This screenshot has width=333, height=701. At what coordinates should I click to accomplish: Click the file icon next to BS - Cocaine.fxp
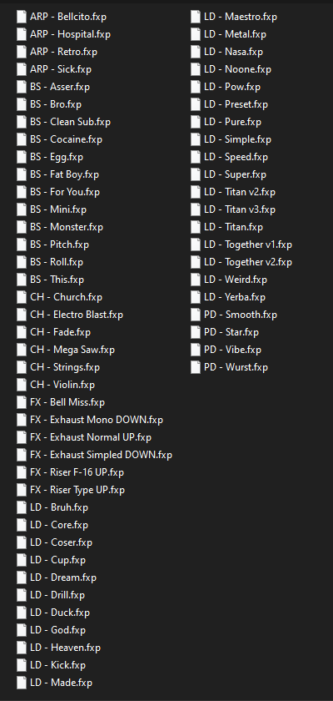click(22, 139)
